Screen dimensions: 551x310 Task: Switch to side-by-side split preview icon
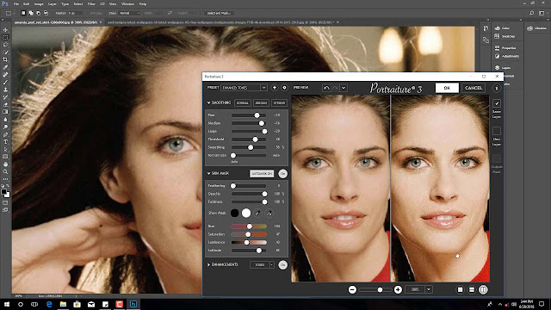483,289
